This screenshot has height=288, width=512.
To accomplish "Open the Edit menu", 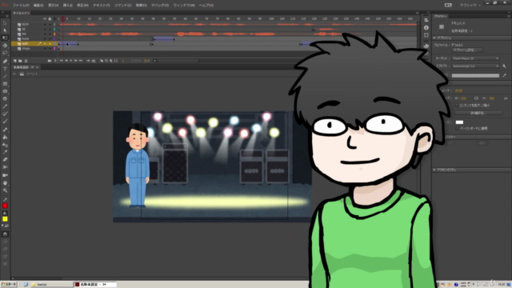I will pyautogui.click(x=38, y=6).
